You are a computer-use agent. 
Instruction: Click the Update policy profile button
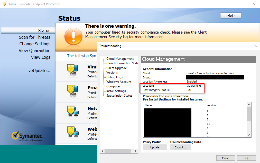tap(155, 147)
